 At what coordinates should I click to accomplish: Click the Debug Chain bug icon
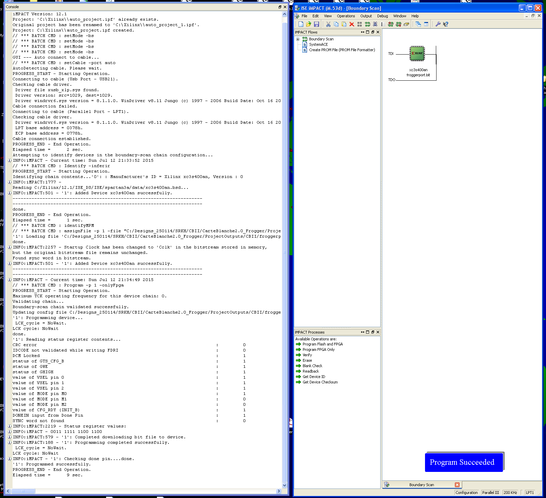(x=375, y=24)
